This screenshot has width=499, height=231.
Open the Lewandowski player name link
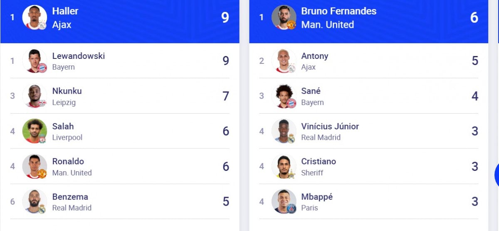click(x=78, y=56)
